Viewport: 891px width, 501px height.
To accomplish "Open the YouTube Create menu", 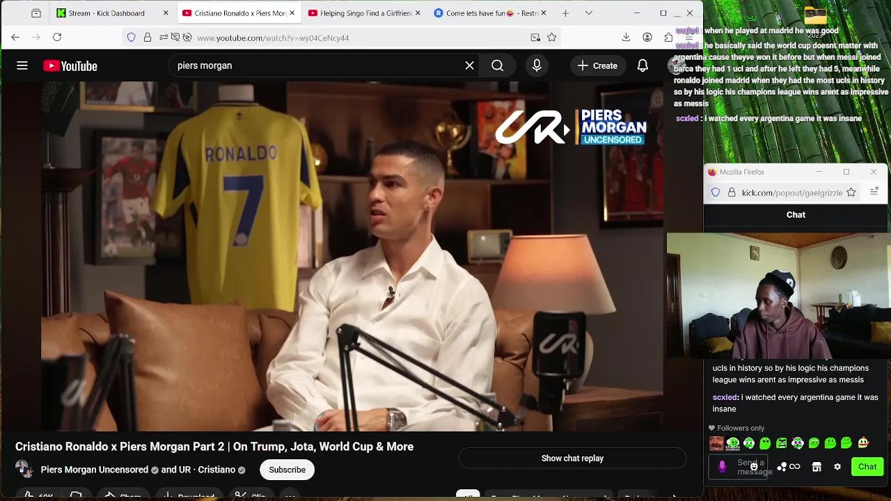I will point(597,65).
